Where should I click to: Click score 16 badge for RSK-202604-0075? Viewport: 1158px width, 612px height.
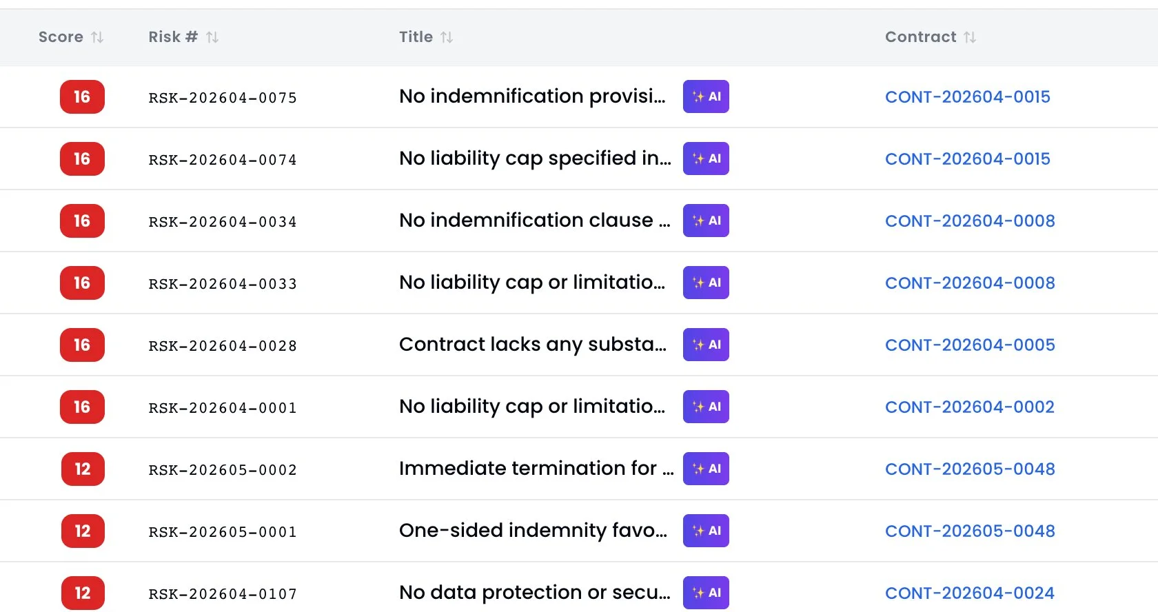tap(82, 96)
